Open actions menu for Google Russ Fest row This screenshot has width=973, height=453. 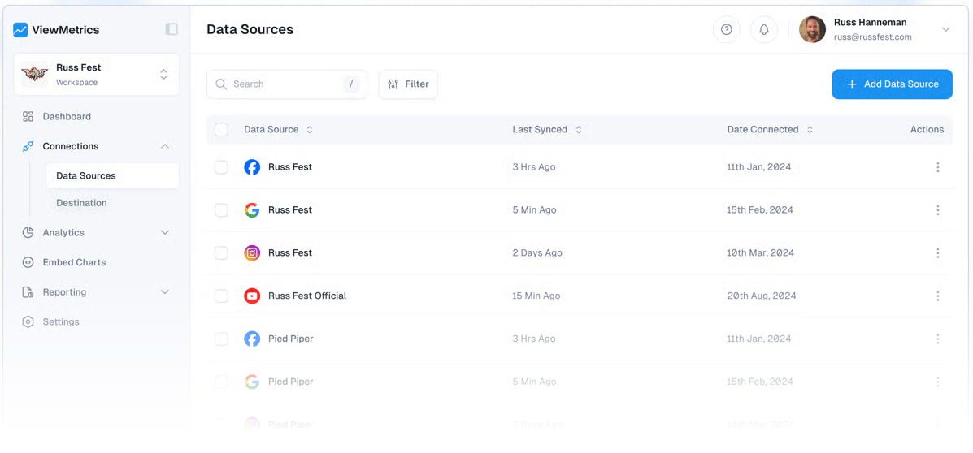point(937,210)
